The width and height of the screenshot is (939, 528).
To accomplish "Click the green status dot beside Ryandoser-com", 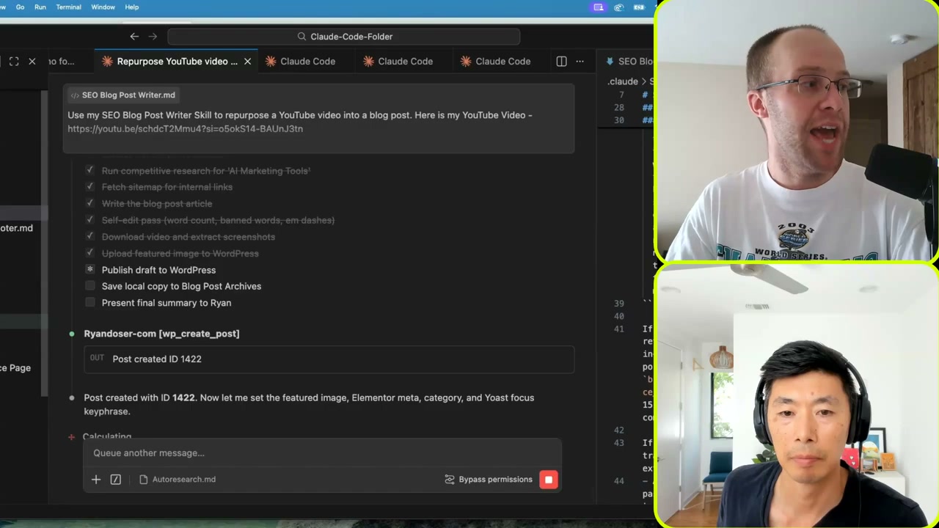I will click(x=71, y=334).
